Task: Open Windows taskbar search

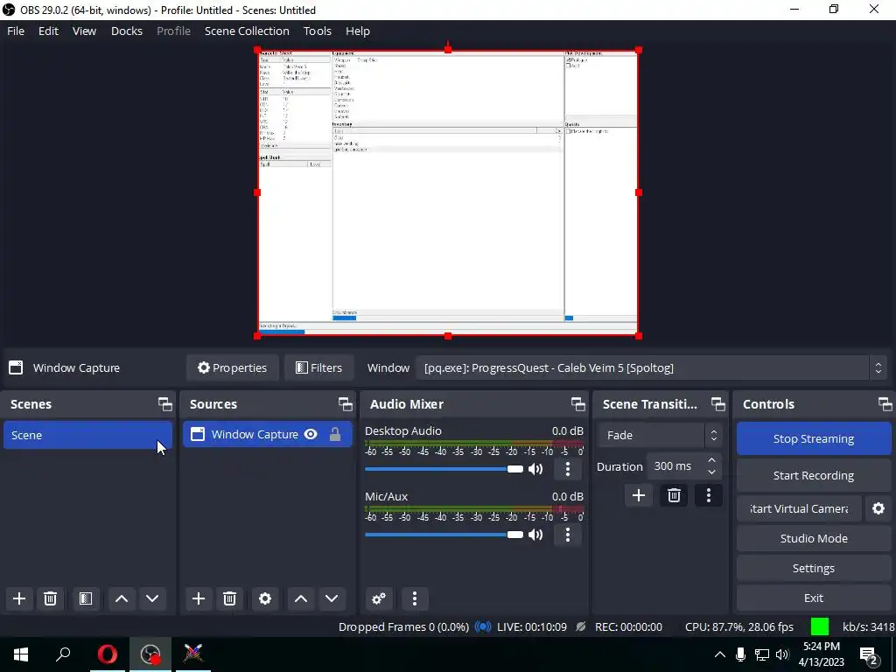Action: coord(63,654)
